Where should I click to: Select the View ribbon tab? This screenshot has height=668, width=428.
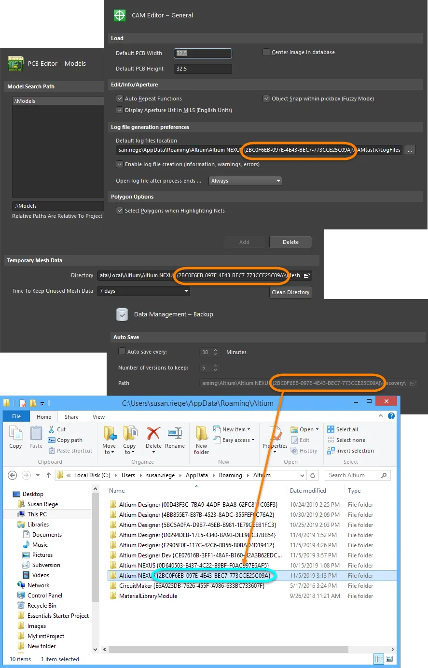98,417
